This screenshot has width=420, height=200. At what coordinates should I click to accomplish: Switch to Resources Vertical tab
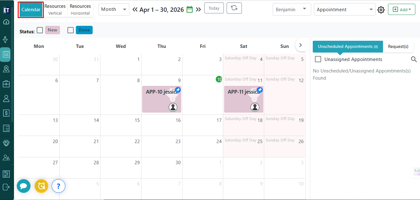tap(55, 9)
